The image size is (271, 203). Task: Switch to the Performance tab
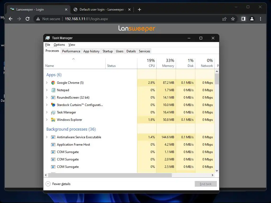pyautogui.click(x=71, y=51)
